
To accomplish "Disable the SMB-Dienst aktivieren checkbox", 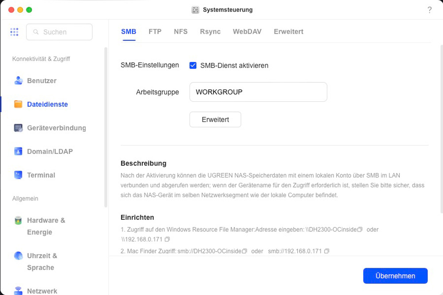I will (193, 65).
